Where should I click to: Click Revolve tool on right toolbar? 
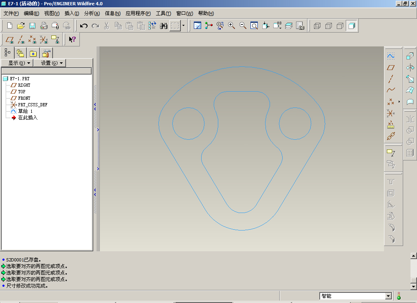(x=410, y=67)
